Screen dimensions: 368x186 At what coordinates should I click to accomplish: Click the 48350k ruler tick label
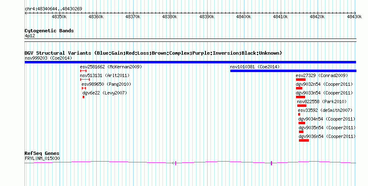click(59, 17)
